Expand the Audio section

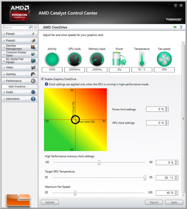(x=19, y=92)
